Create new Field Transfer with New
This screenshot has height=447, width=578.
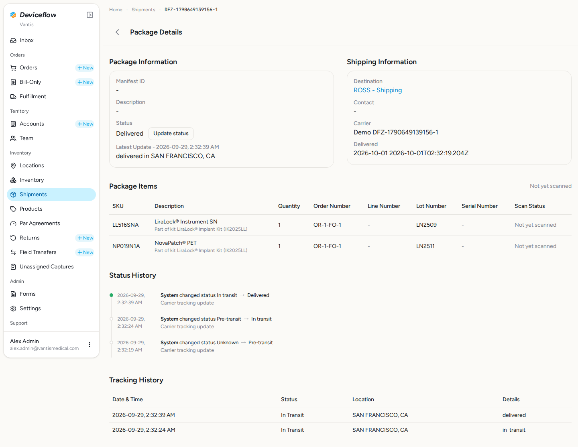click(85, 252)
